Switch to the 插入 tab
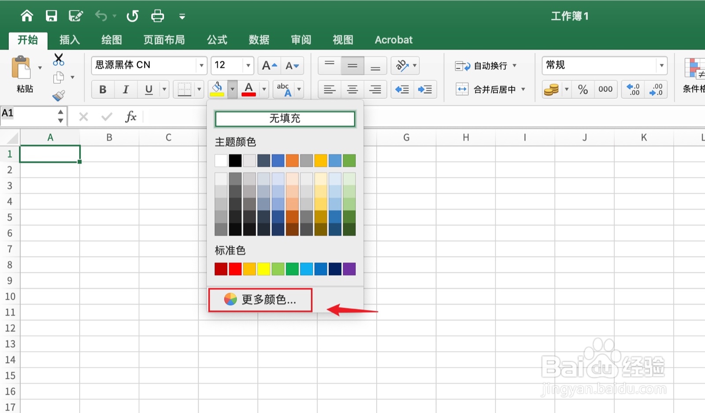 [70, 40]
